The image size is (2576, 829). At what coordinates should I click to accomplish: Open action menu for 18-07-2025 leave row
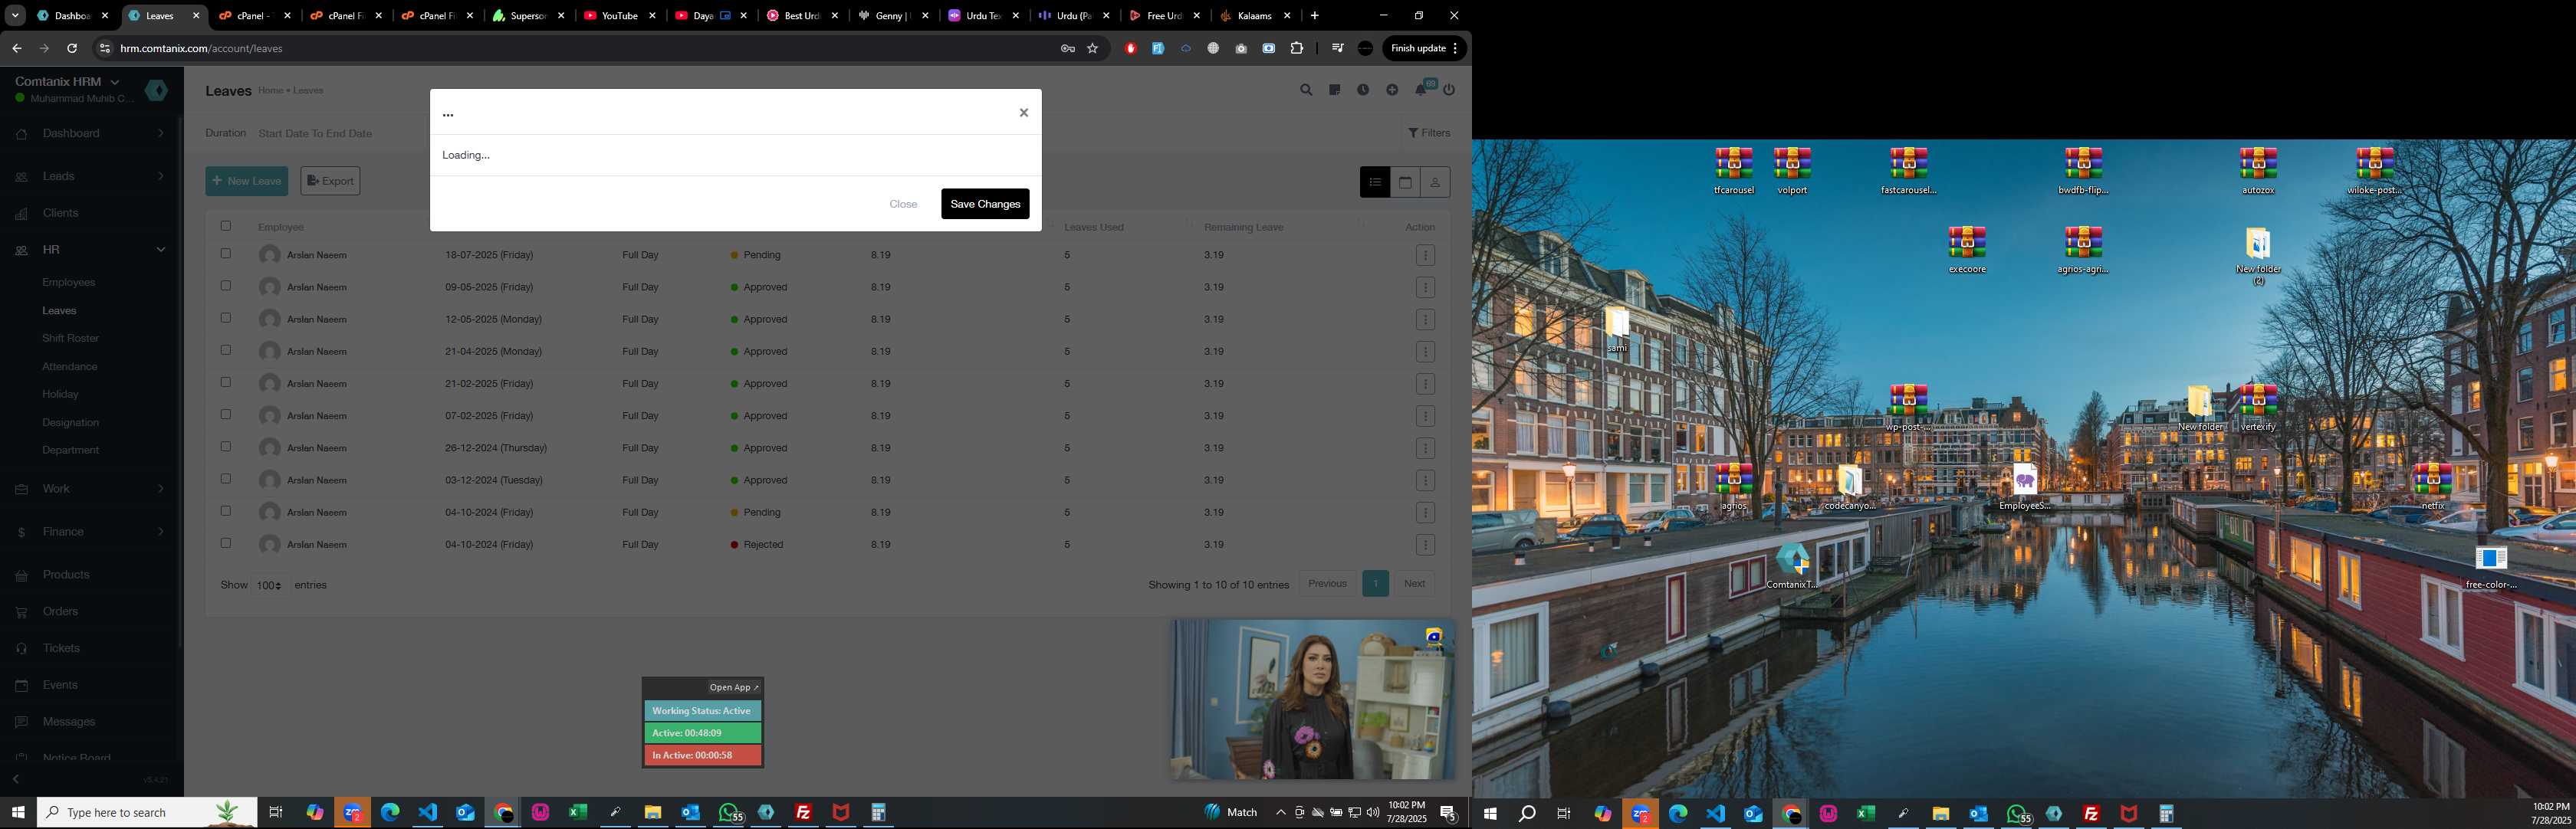[1426, 256]
